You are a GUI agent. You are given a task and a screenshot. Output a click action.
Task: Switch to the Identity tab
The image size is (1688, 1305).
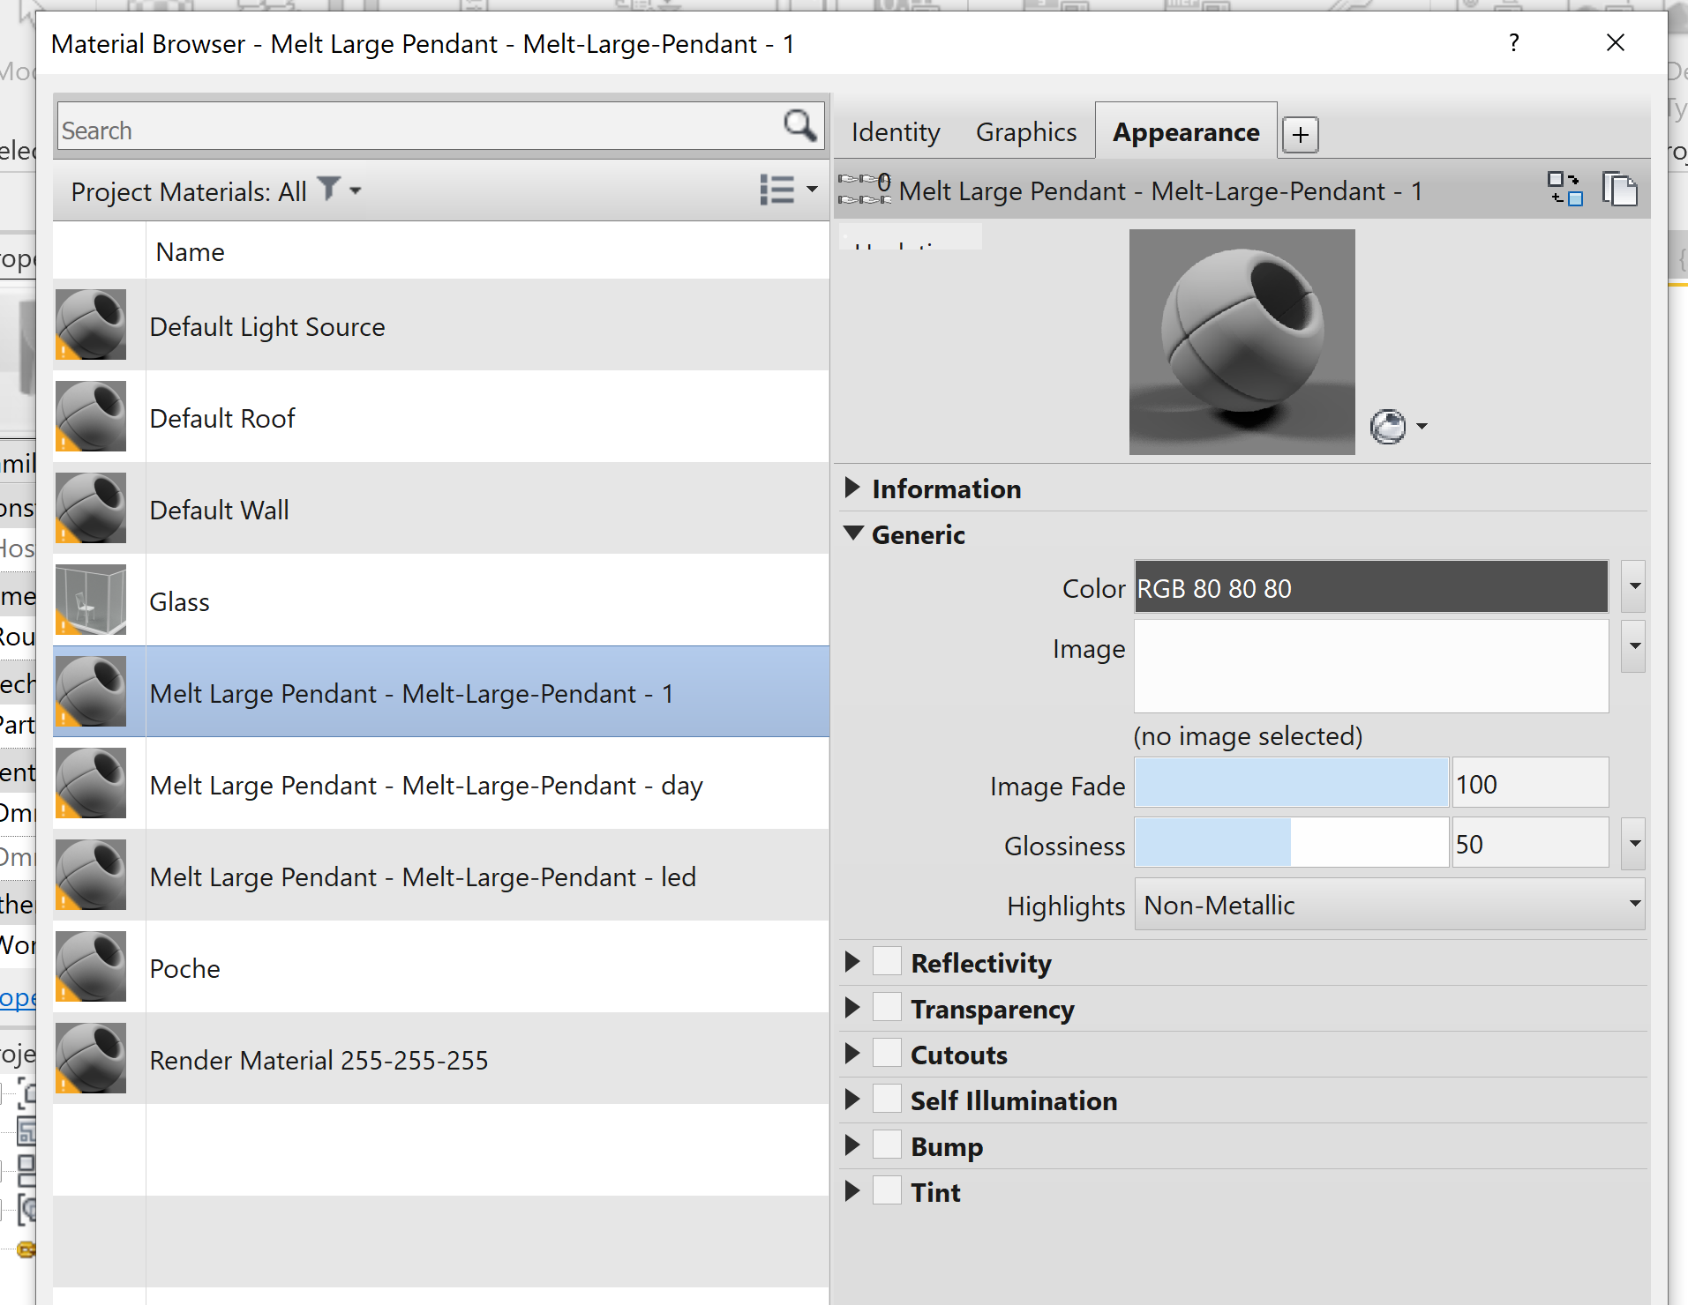pos(894,130)
